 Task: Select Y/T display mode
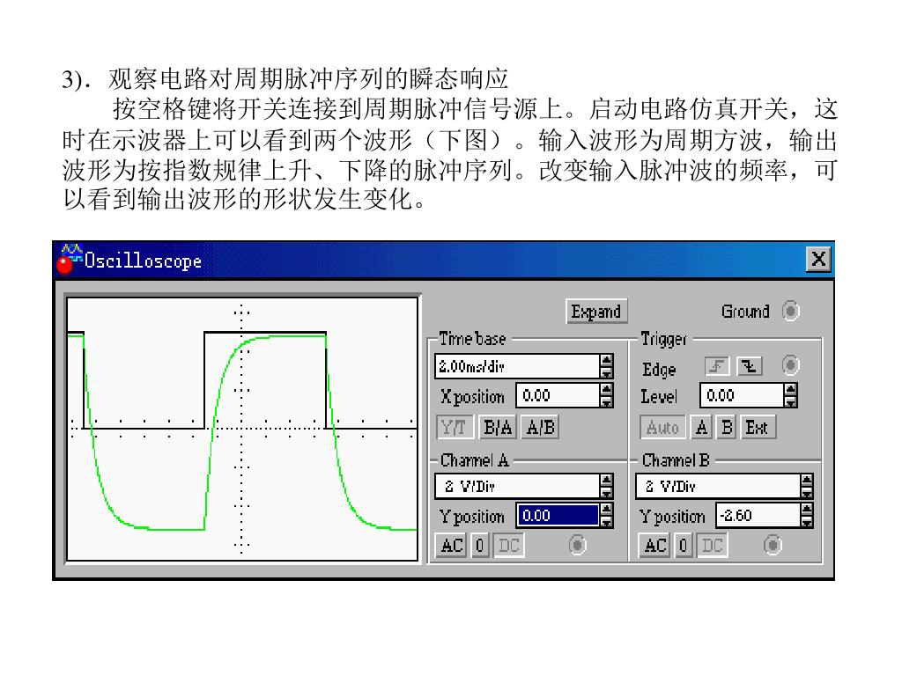tap(455, 427)
